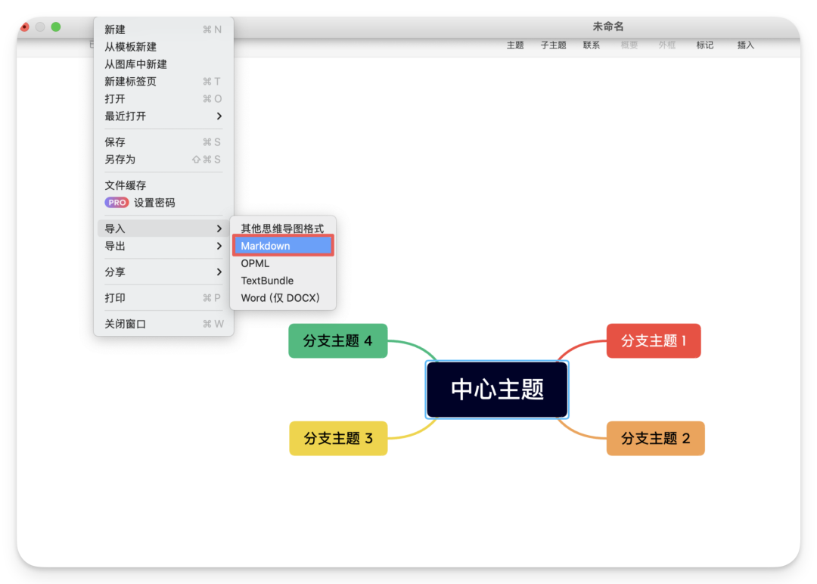This screenshot has width=817, height=584.
Task: Select the red 分支主题 1 node
Action: tap(654, 340)
